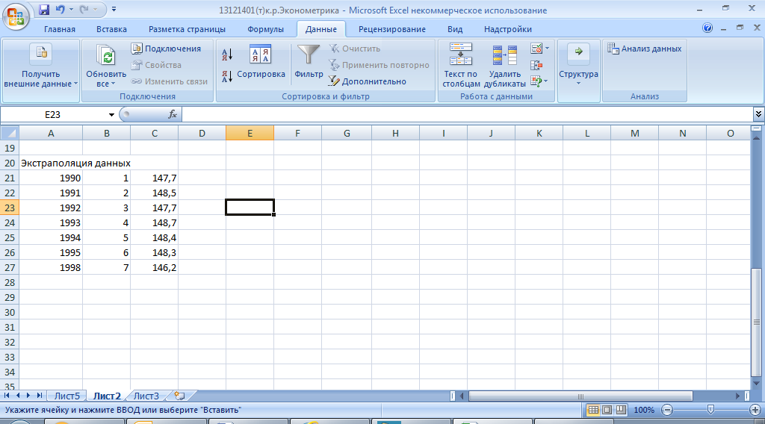Expand data validation dropdown arrow
Viewport: 765px width, 424px height.
(547, 49)
